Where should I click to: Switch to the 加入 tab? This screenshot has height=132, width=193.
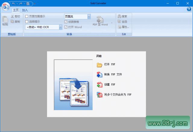click(25, 10)
